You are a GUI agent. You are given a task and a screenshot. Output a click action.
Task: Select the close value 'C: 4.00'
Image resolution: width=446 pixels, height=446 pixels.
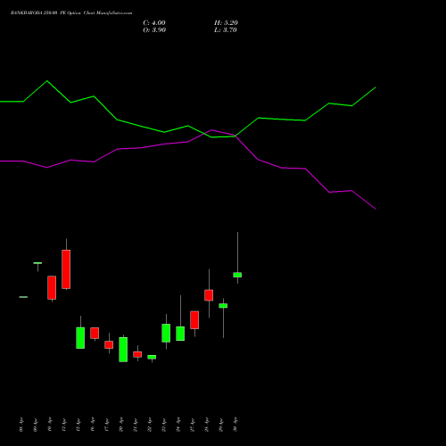click(154, 23)
